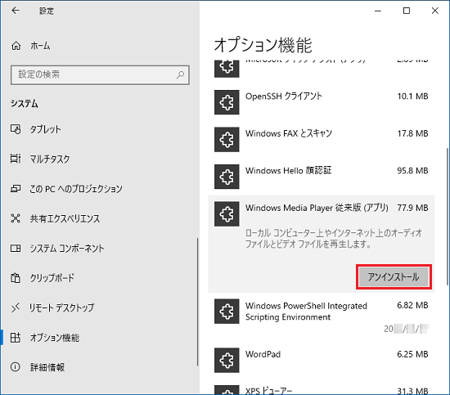
Task: Click the 10.1 MB size value
Action: [412, 97]
